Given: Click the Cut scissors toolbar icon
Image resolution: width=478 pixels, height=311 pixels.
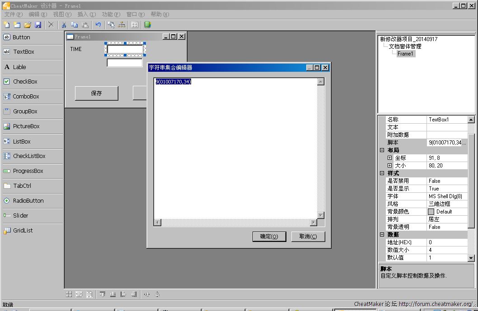Looking at the screenshot, I should click(x=64, y=25).
